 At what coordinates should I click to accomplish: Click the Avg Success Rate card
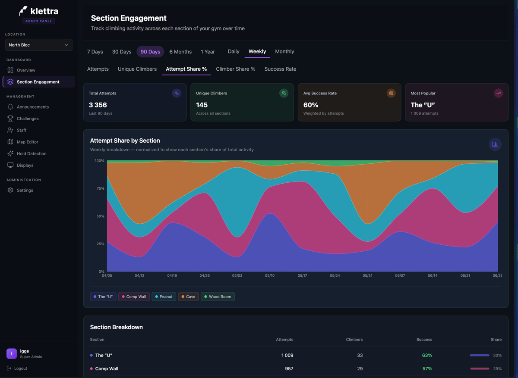click(349, 102)
